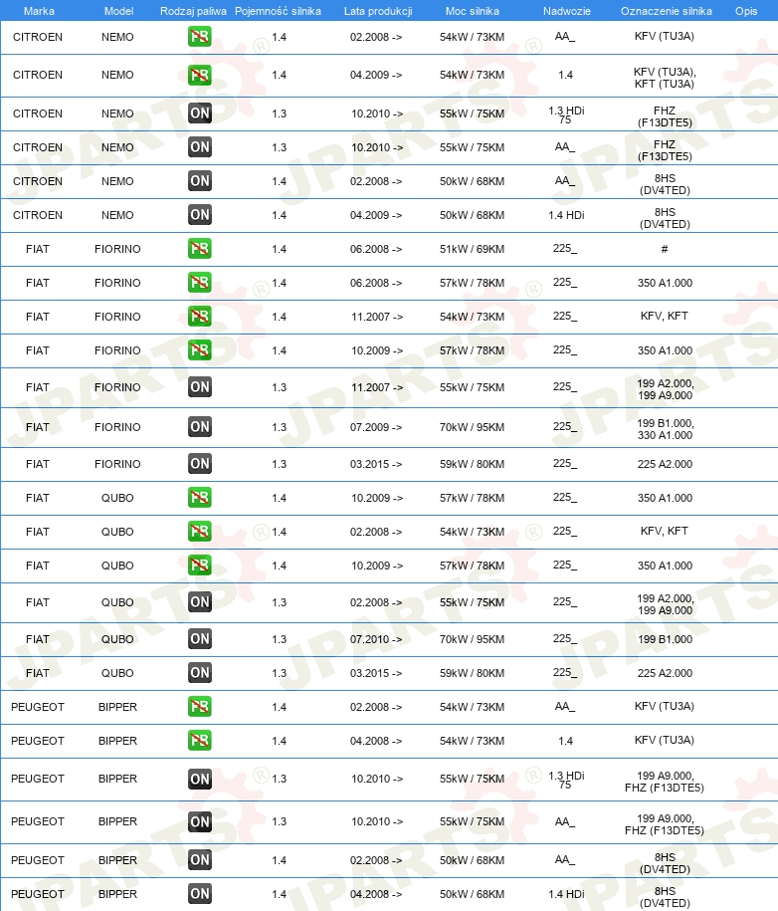Click the diesel ON icon for Fiat Fiorino 07.2009

click(200, 427)
